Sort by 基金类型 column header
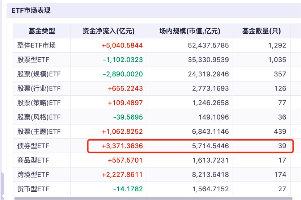 [x=42, y=31]
